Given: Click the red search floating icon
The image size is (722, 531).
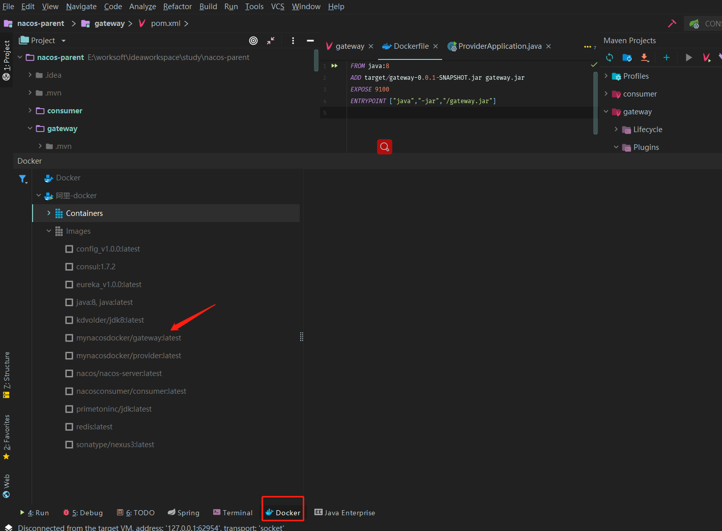Looking at the screenshot, I should tap(385, 147).
